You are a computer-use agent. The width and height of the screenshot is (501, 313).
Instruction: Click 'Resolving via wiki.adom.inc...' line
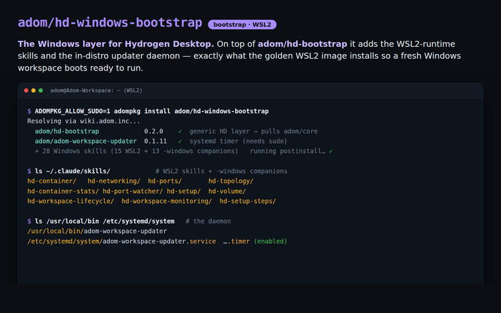coord(84,121)
